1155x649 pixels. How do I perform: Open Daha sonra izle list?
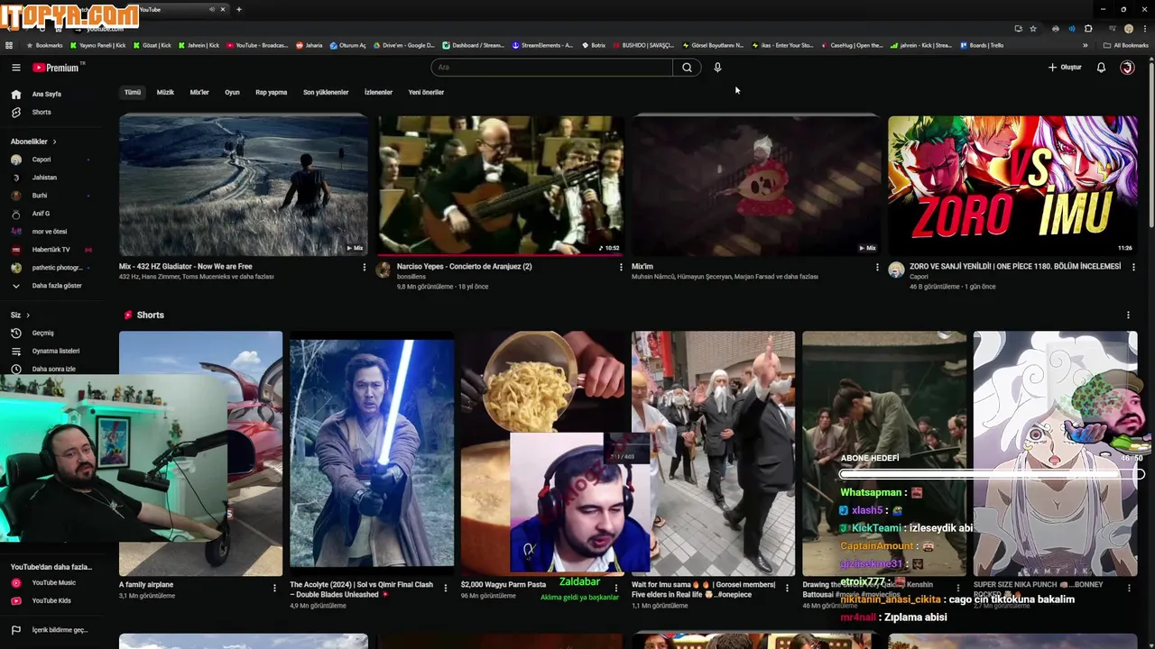[53, 369]
